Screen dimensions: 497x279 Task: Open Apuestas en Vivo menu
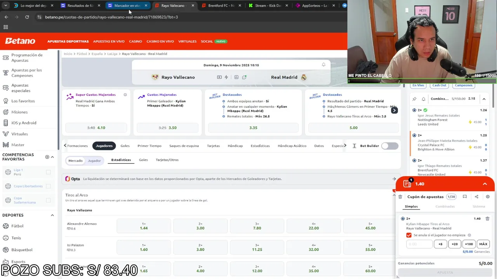(x=109, y=41)
